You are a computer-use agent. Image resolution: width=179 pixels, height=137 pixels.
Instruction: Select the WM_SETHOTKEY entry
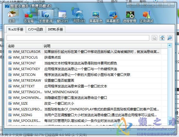[26, 69]
